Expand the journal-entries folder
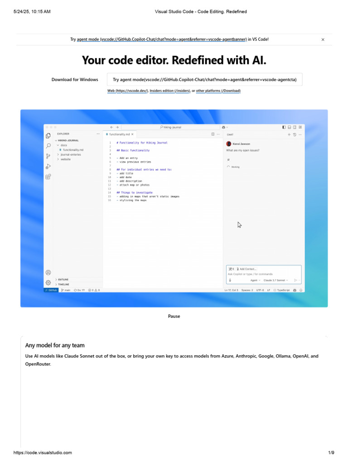 pos(69,155)
